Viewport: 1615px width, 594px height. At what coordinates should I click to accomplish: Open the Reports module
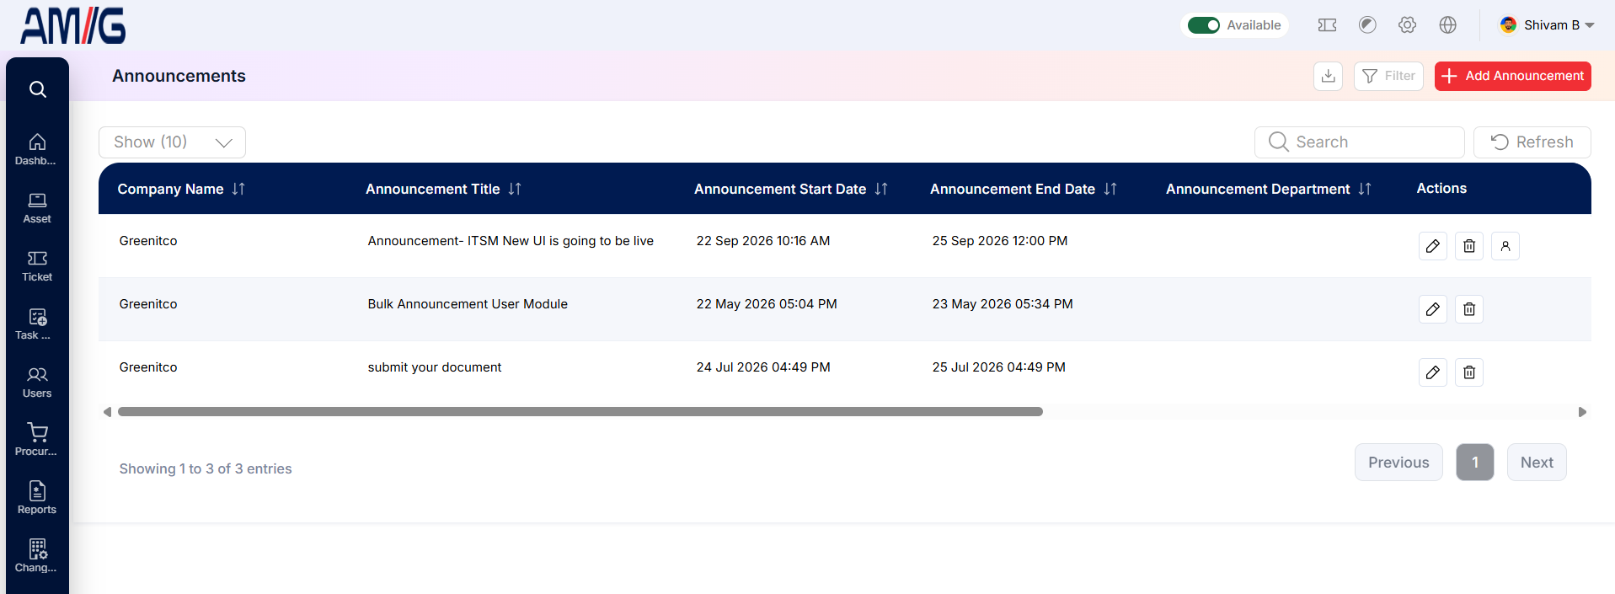(x=37, y=498)
